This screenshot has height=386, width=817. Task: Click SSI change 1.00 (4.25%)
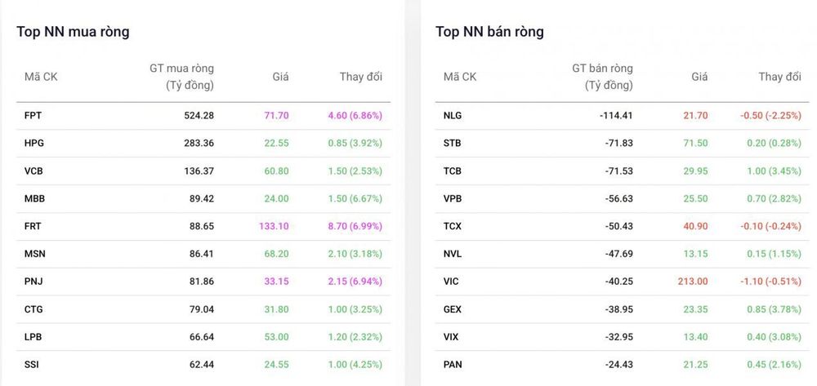tap(355, 365)
